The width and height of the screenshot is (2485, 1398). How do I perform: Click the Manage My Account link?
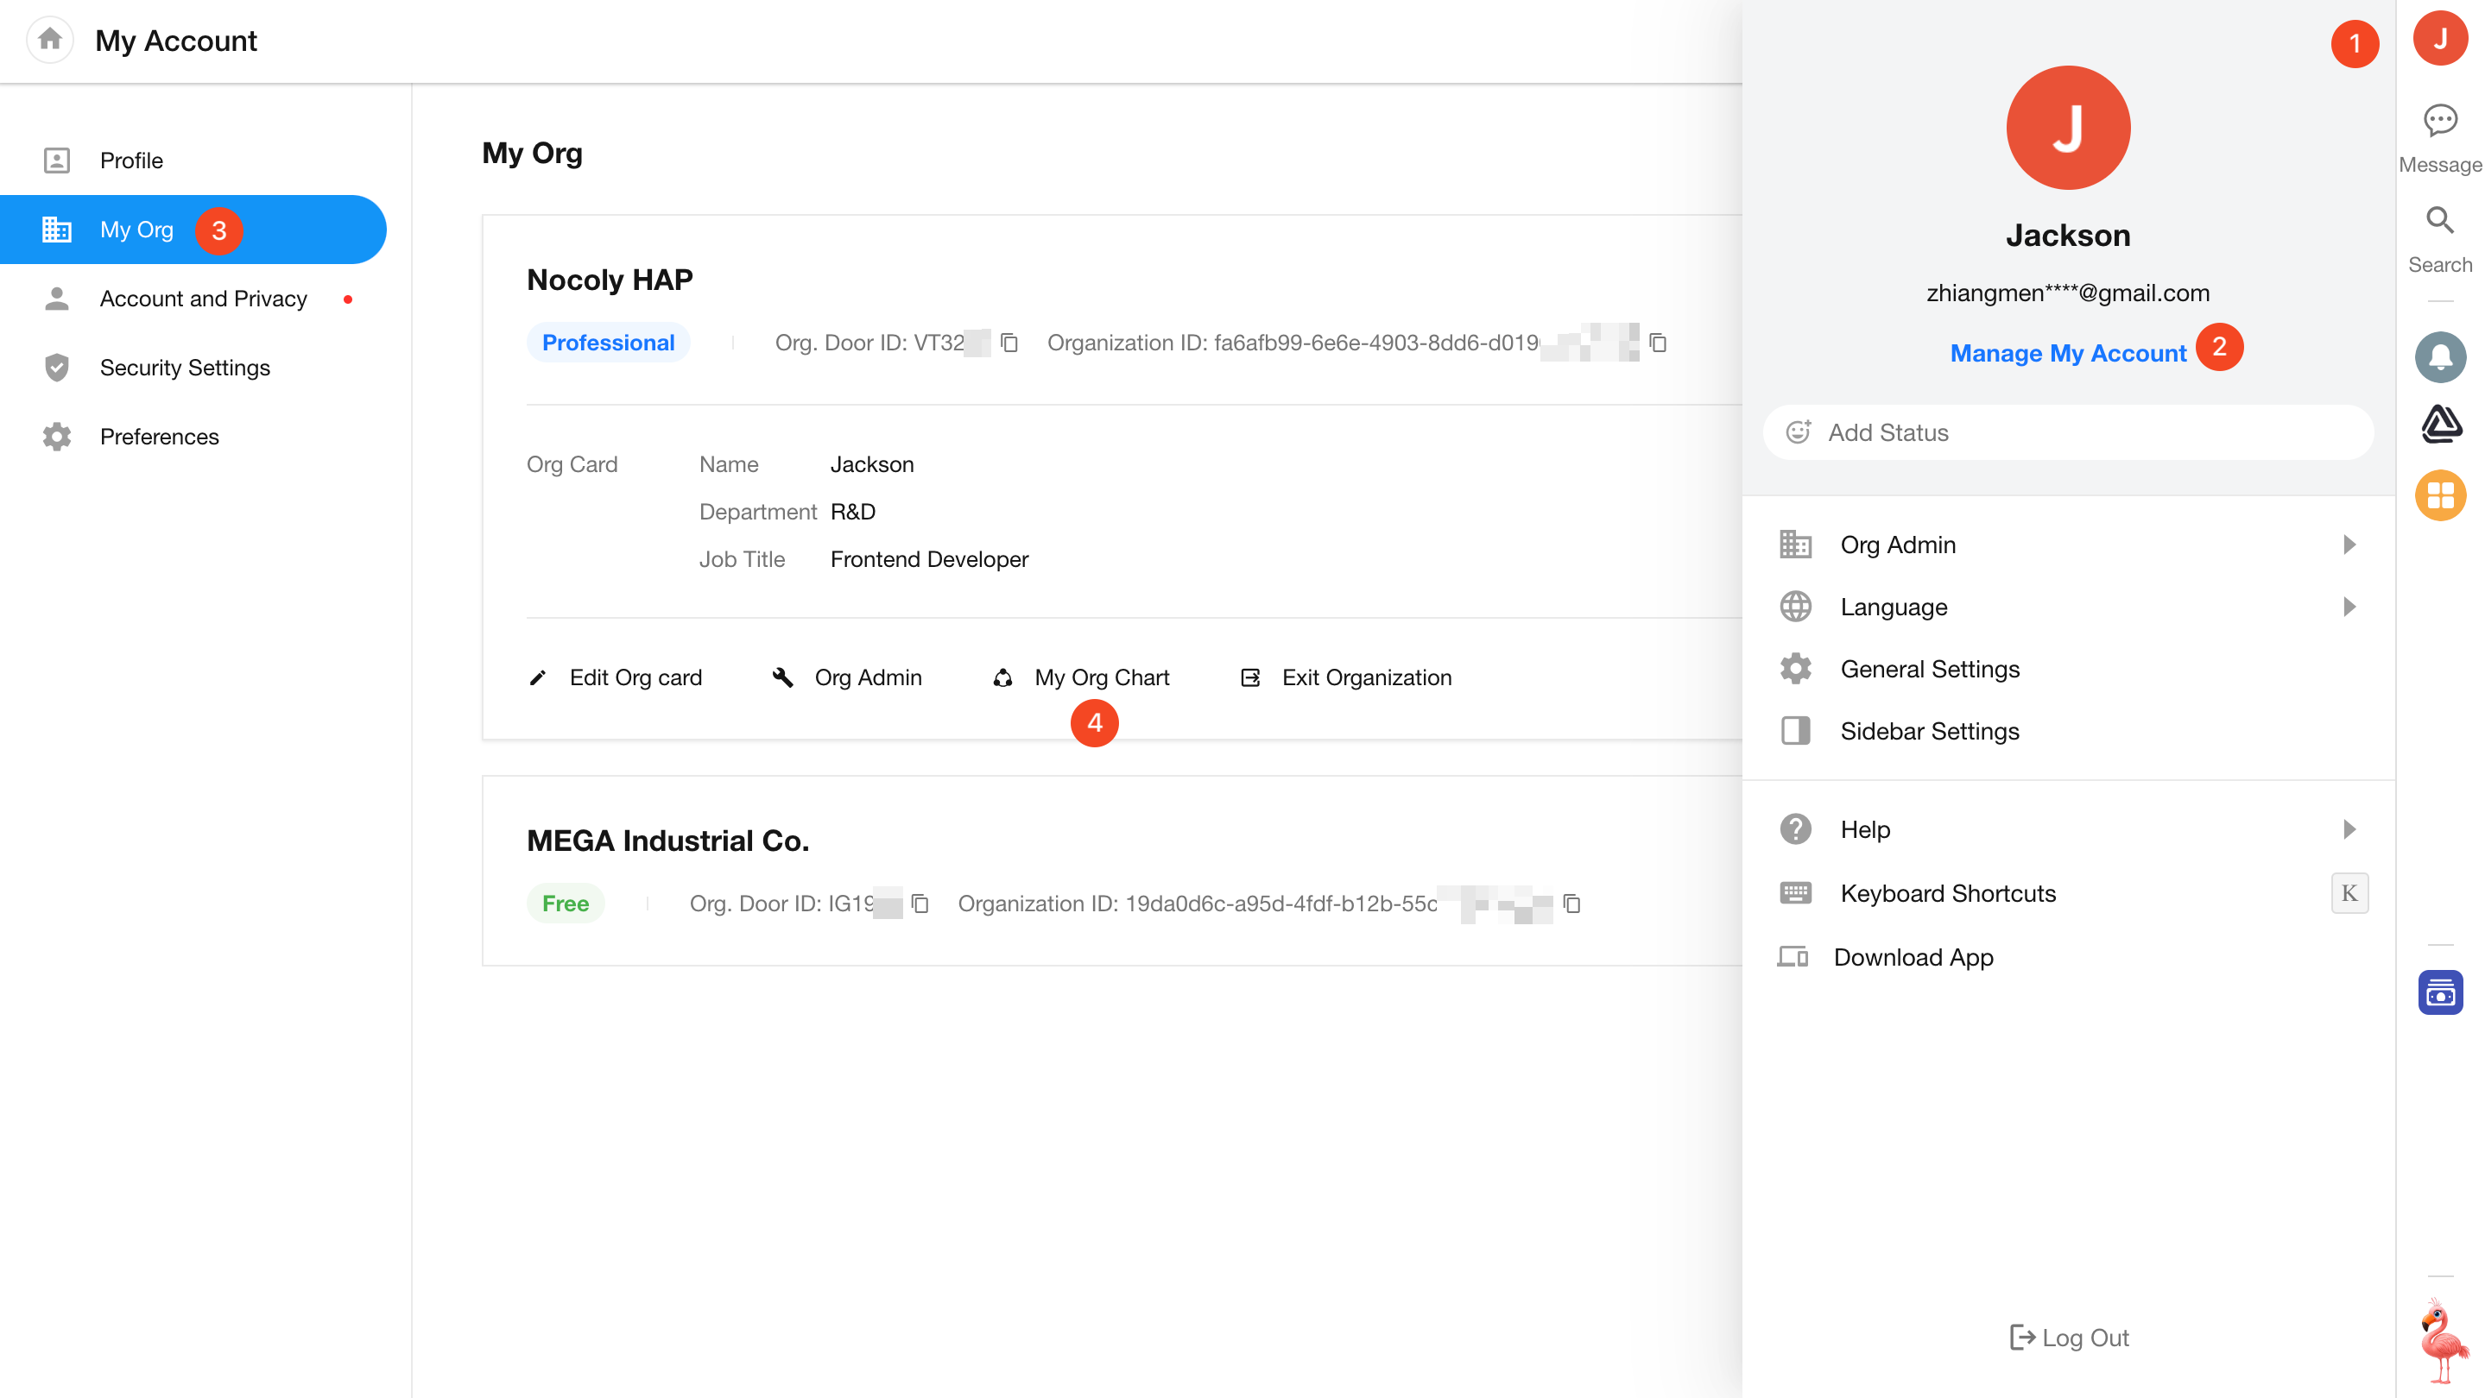coord(2067,353)
